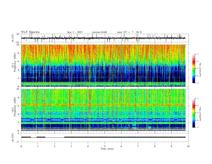Click the ch.1 voltage waveform trace

point(103,38)
